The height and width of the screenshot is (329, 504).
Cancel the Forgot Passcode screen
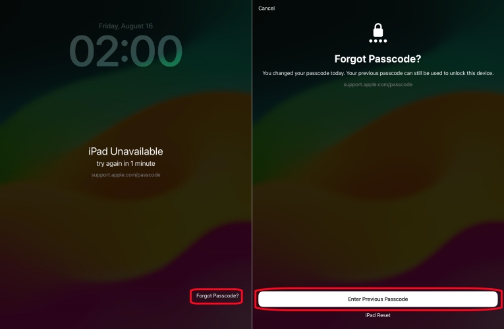click(x=266, y=9)
